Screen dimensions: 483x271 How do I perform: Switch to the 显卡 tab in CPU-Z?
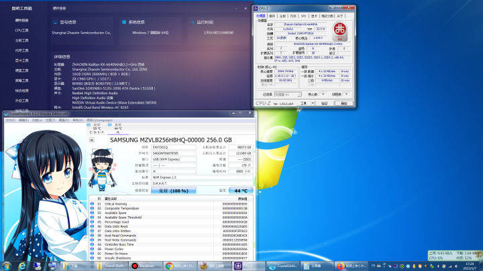pos(314,16)
